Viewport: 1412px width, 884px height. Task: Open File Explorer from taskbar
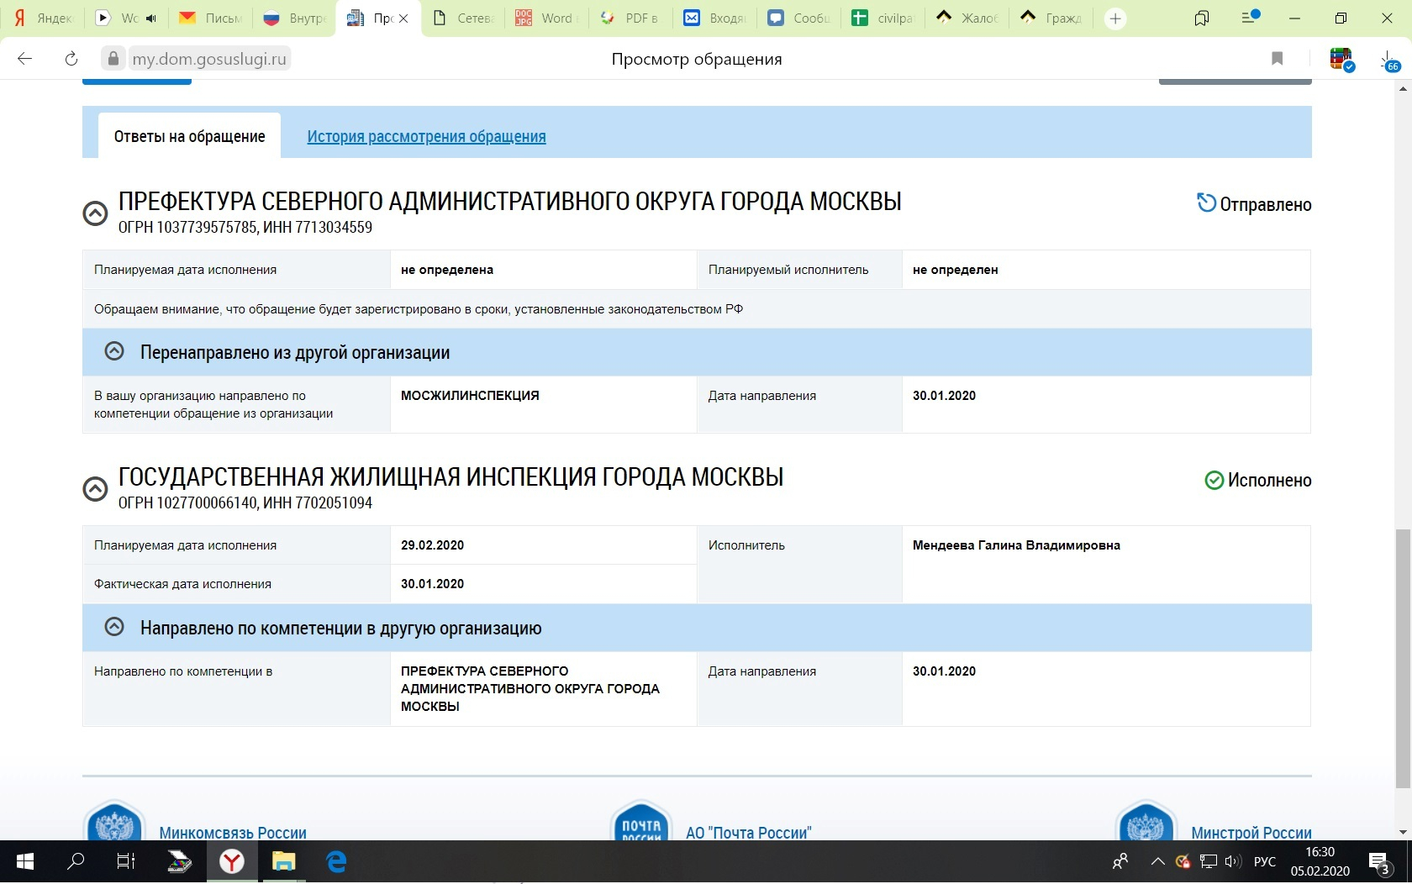click(284, 861)
